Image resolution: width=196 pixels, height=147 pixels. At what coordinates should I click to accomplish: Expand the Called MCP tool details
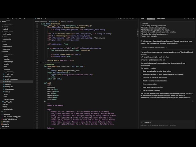click(x=142, y=48)
